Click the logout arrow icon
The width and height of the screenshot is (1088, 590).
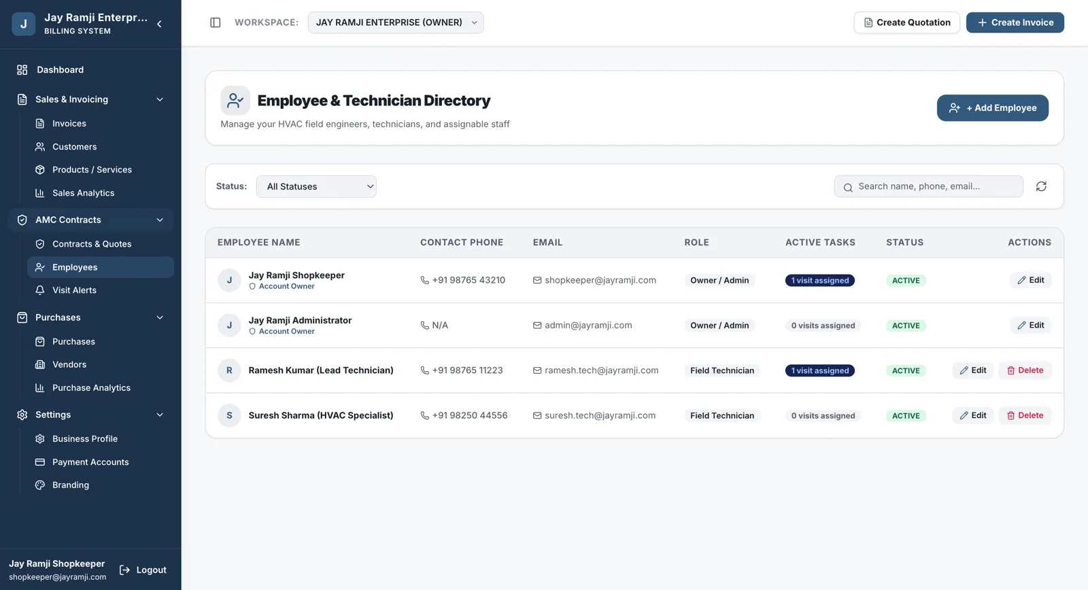click(125, 570)
